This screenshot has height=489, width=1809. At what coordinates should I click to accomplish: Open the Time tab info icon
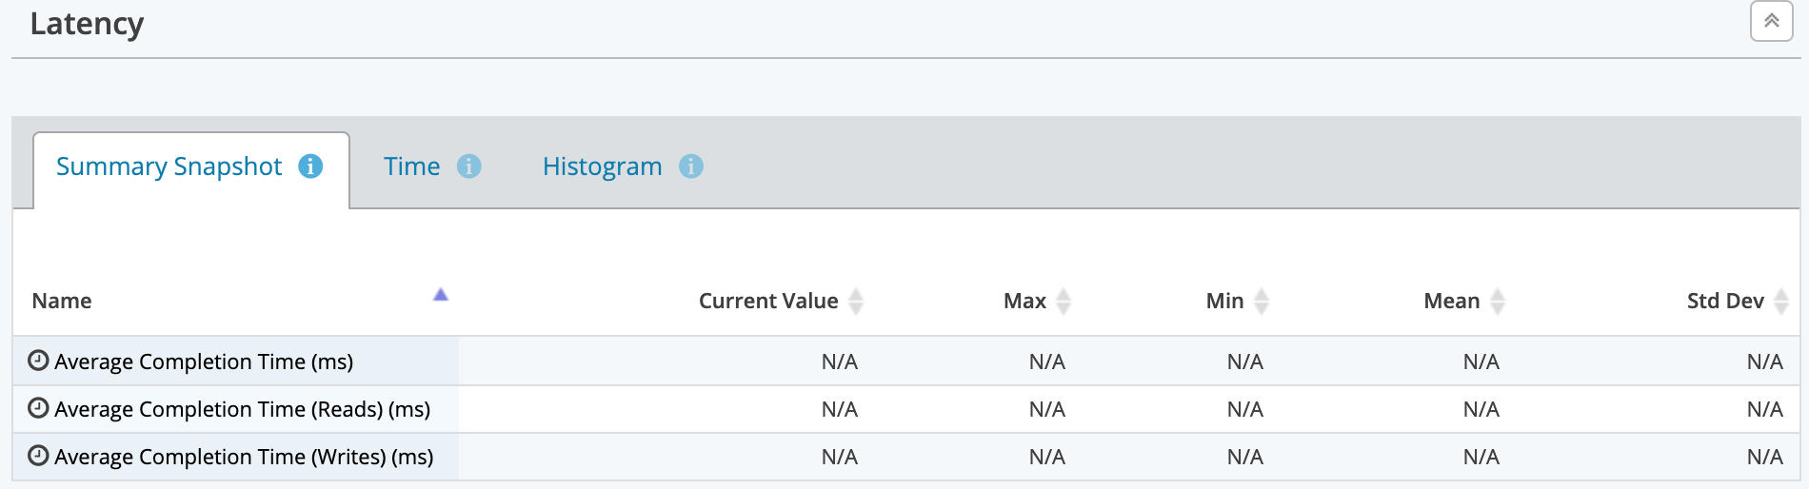468,166
